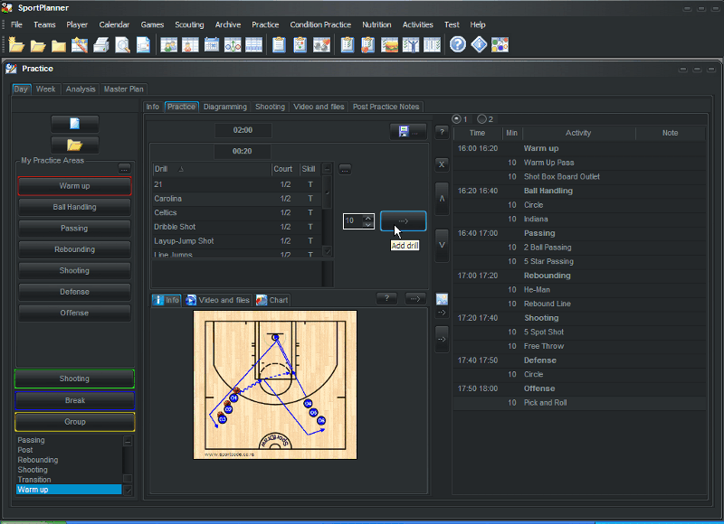Viewport: 724px width, 524px height.
Task: Move the activity up with the Λ button
Action: 442,199
